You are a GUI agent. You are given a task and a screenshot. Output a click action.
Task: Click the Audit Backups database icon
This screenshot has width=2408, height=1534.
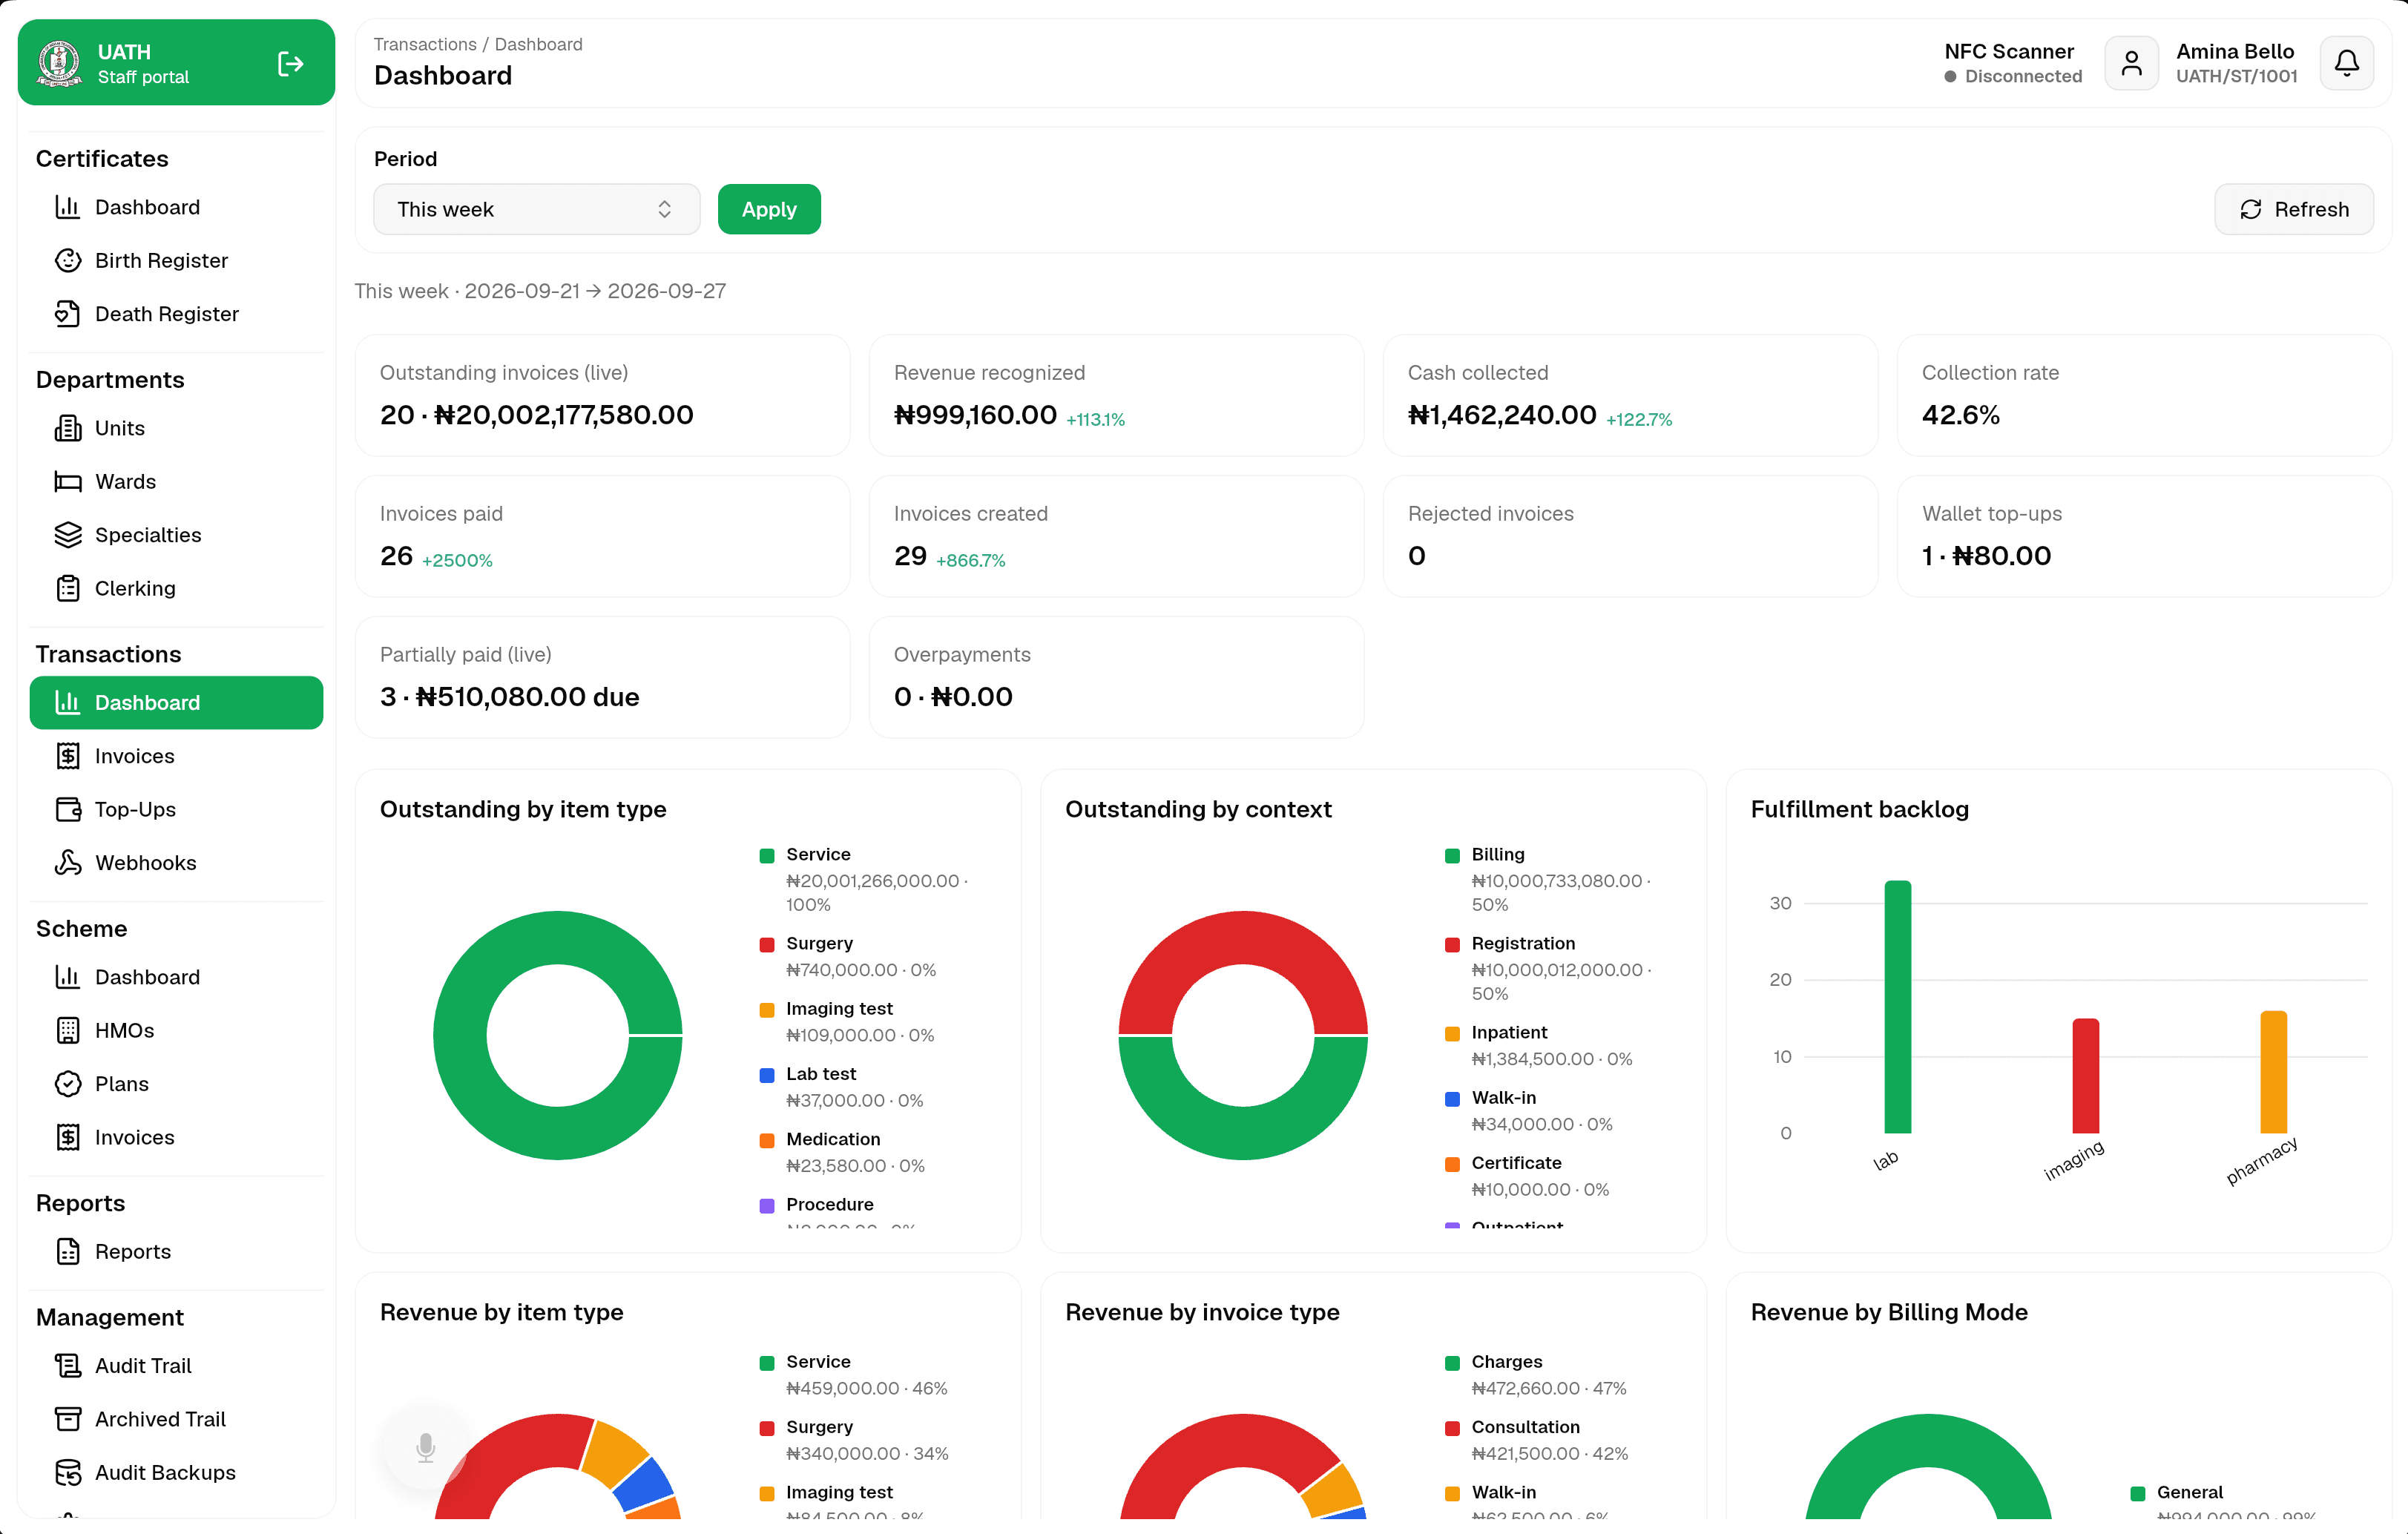(68, 1472)
